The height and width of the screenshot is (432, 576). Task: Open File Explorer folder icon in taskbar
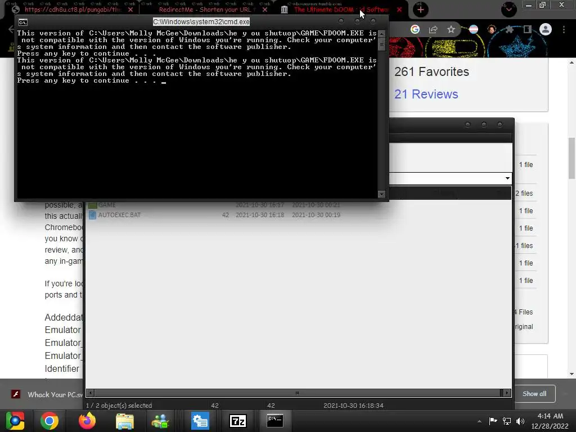coord(124,421)
